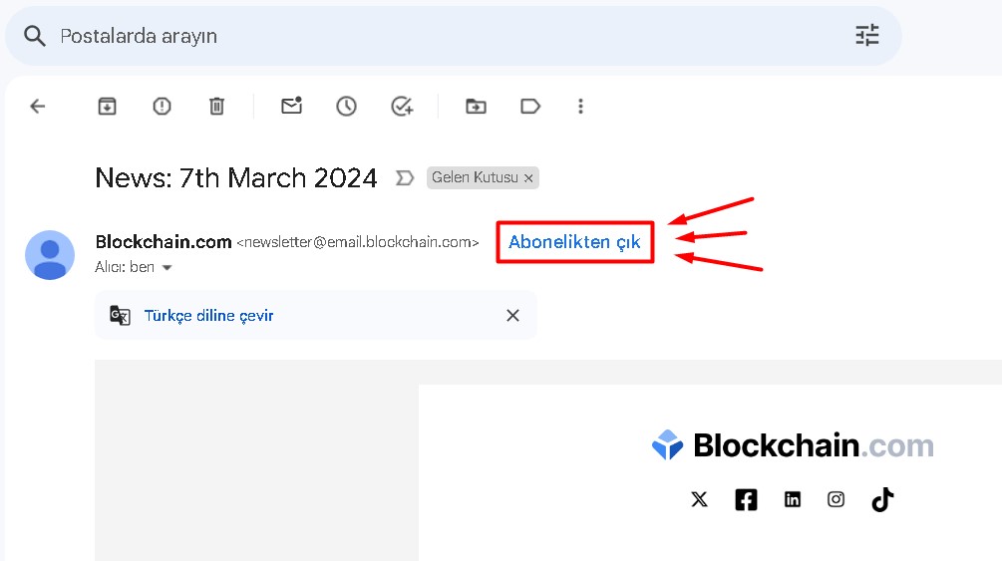Snooze the email using the clock icon

[x=346, y=106]
